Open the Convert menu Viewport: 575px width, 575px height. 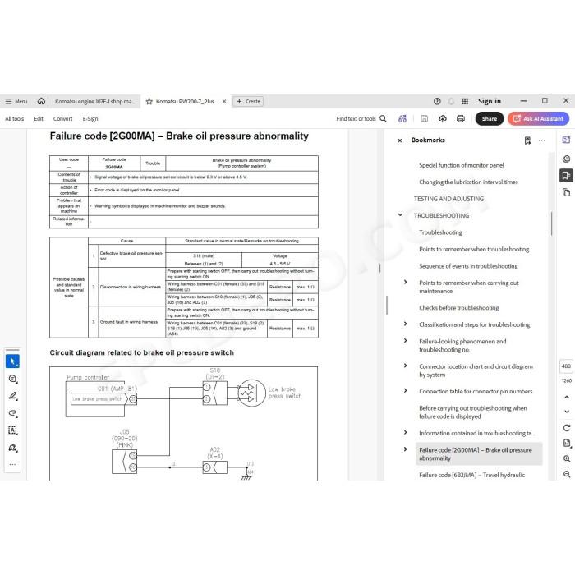[x=62, y=119]
